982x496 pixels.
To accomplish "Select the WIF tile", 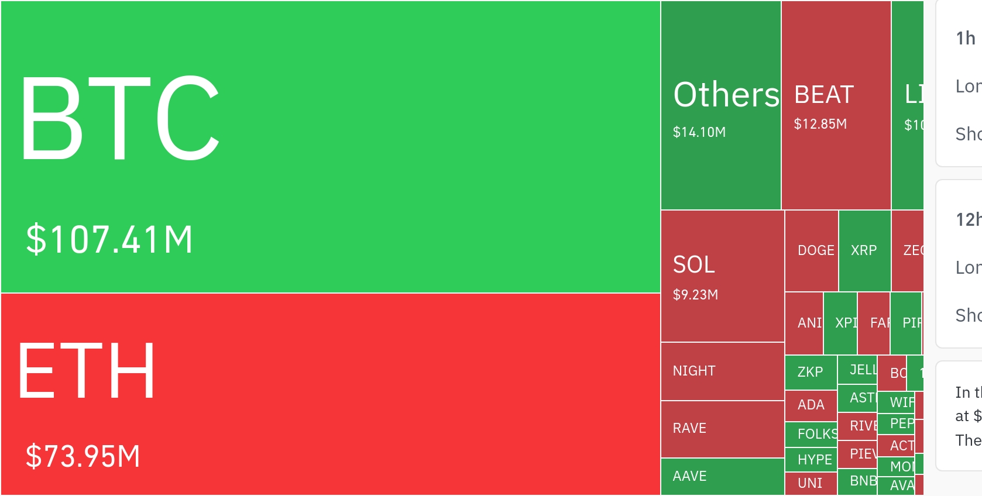I will point(896,402).
